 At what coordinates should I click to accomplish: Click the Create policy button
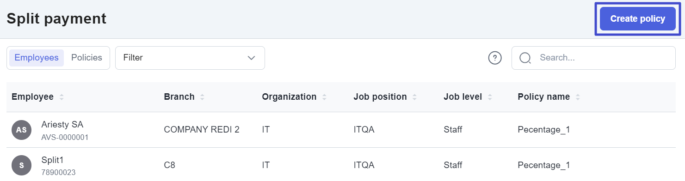click(x=638, y=19)
